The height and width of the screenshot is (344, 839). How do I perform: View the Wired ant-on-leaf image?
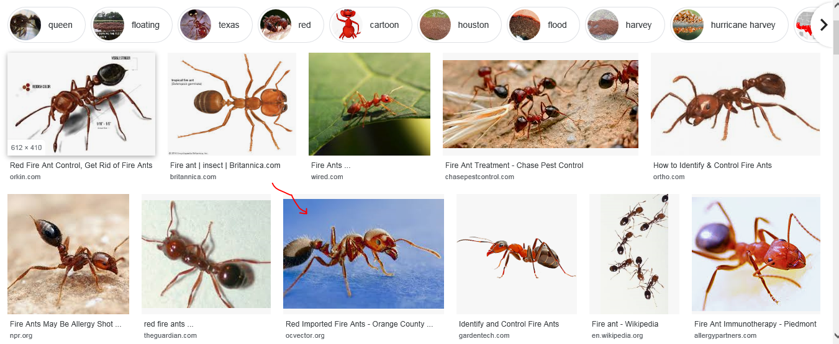click(x=370, y=104)
